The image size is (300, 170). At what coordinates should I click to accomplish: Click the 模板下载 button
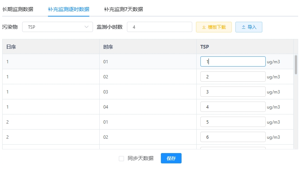point(214,27)
